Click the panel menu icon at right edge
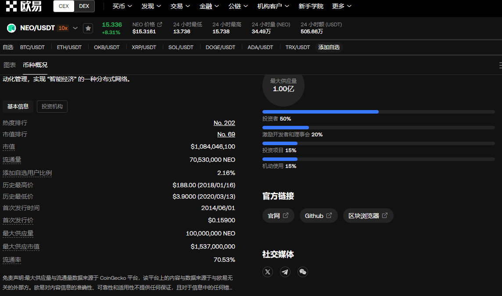Image resolution: width=502 pixels, height=296 pixels. point(500,65)
